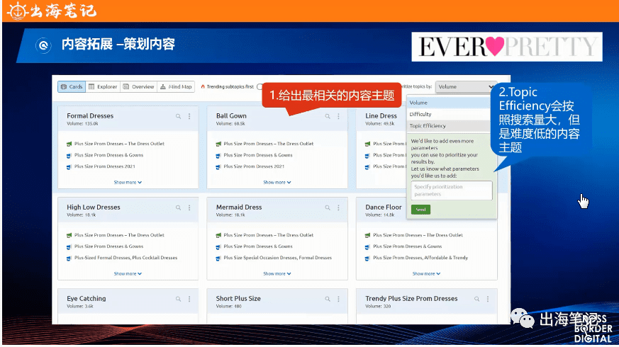
Task: Expand Show more on Mermaid Dress card
Action: pos(277,273)
